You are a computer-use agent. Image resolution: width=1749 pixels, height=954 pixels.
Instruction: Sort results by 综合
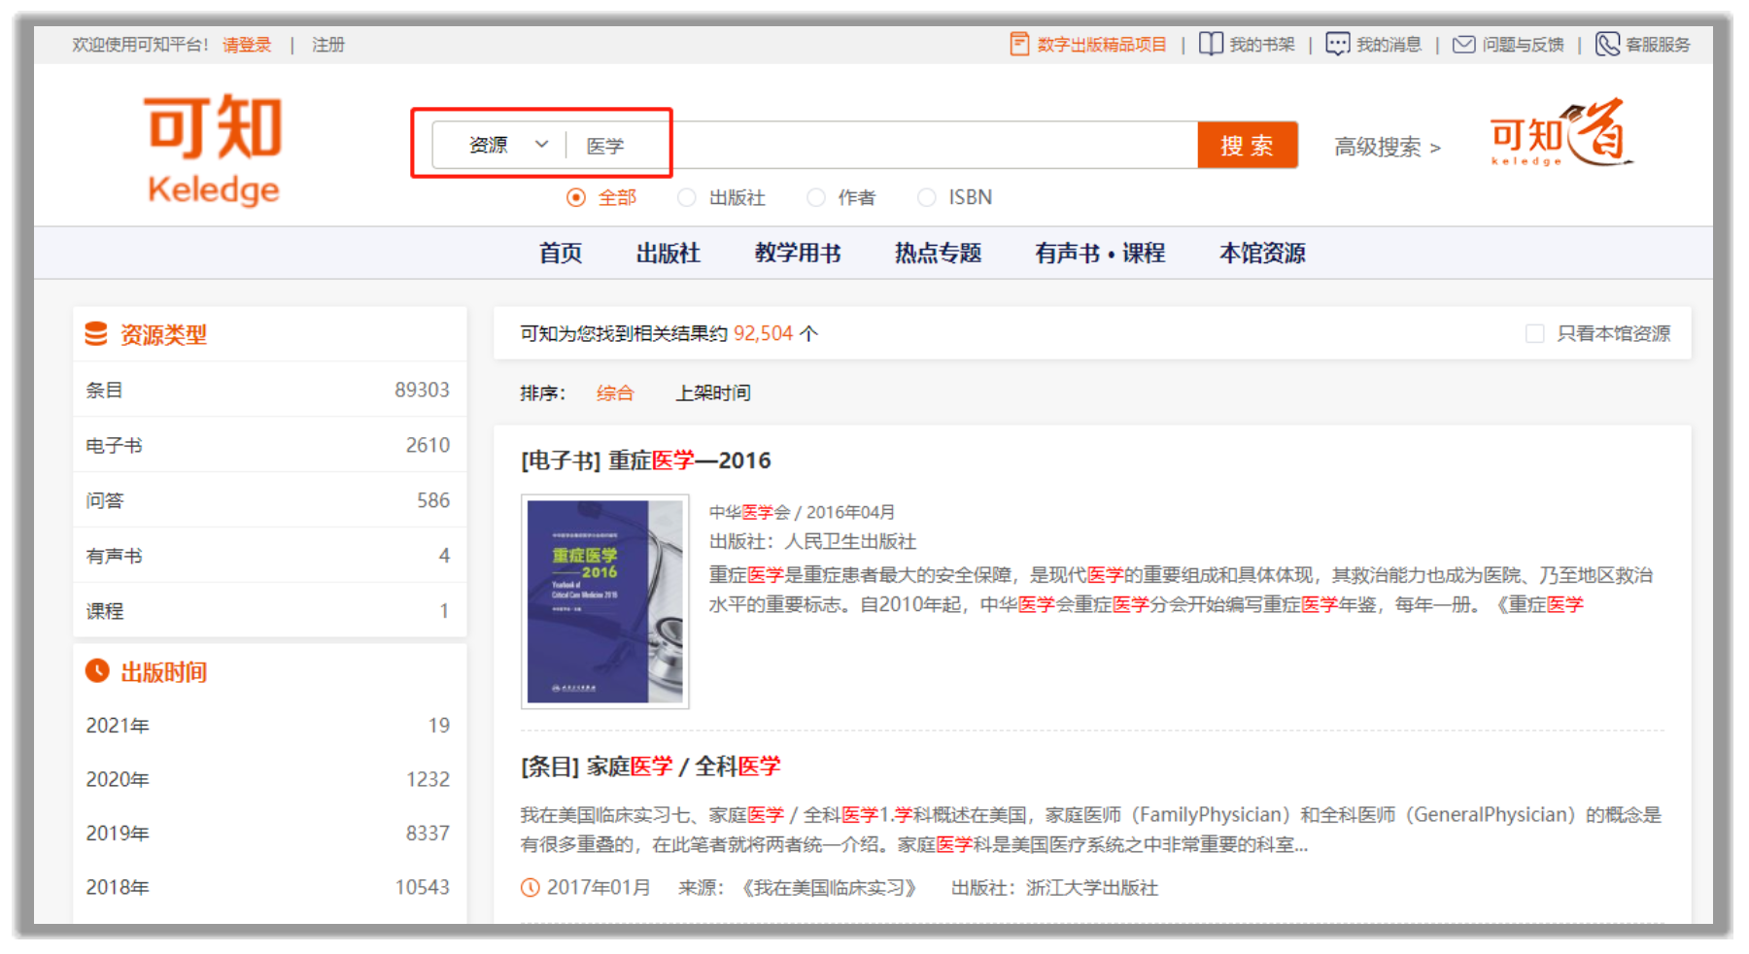tap(615, 392)
